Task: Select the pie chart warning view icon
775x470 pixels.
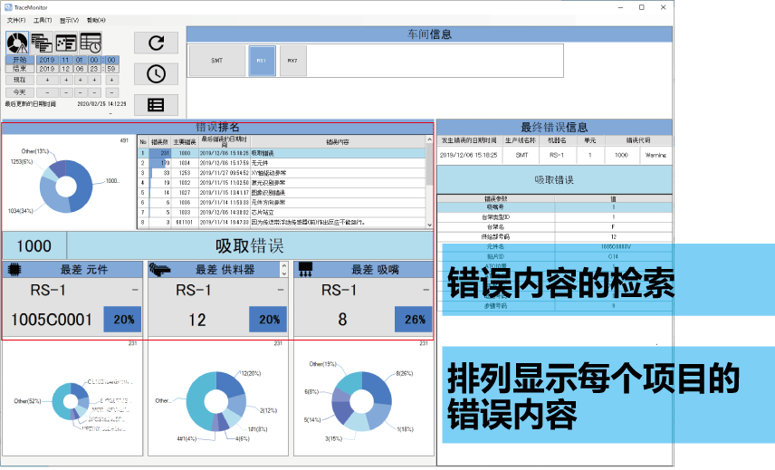Action: (x=18, y=42)
